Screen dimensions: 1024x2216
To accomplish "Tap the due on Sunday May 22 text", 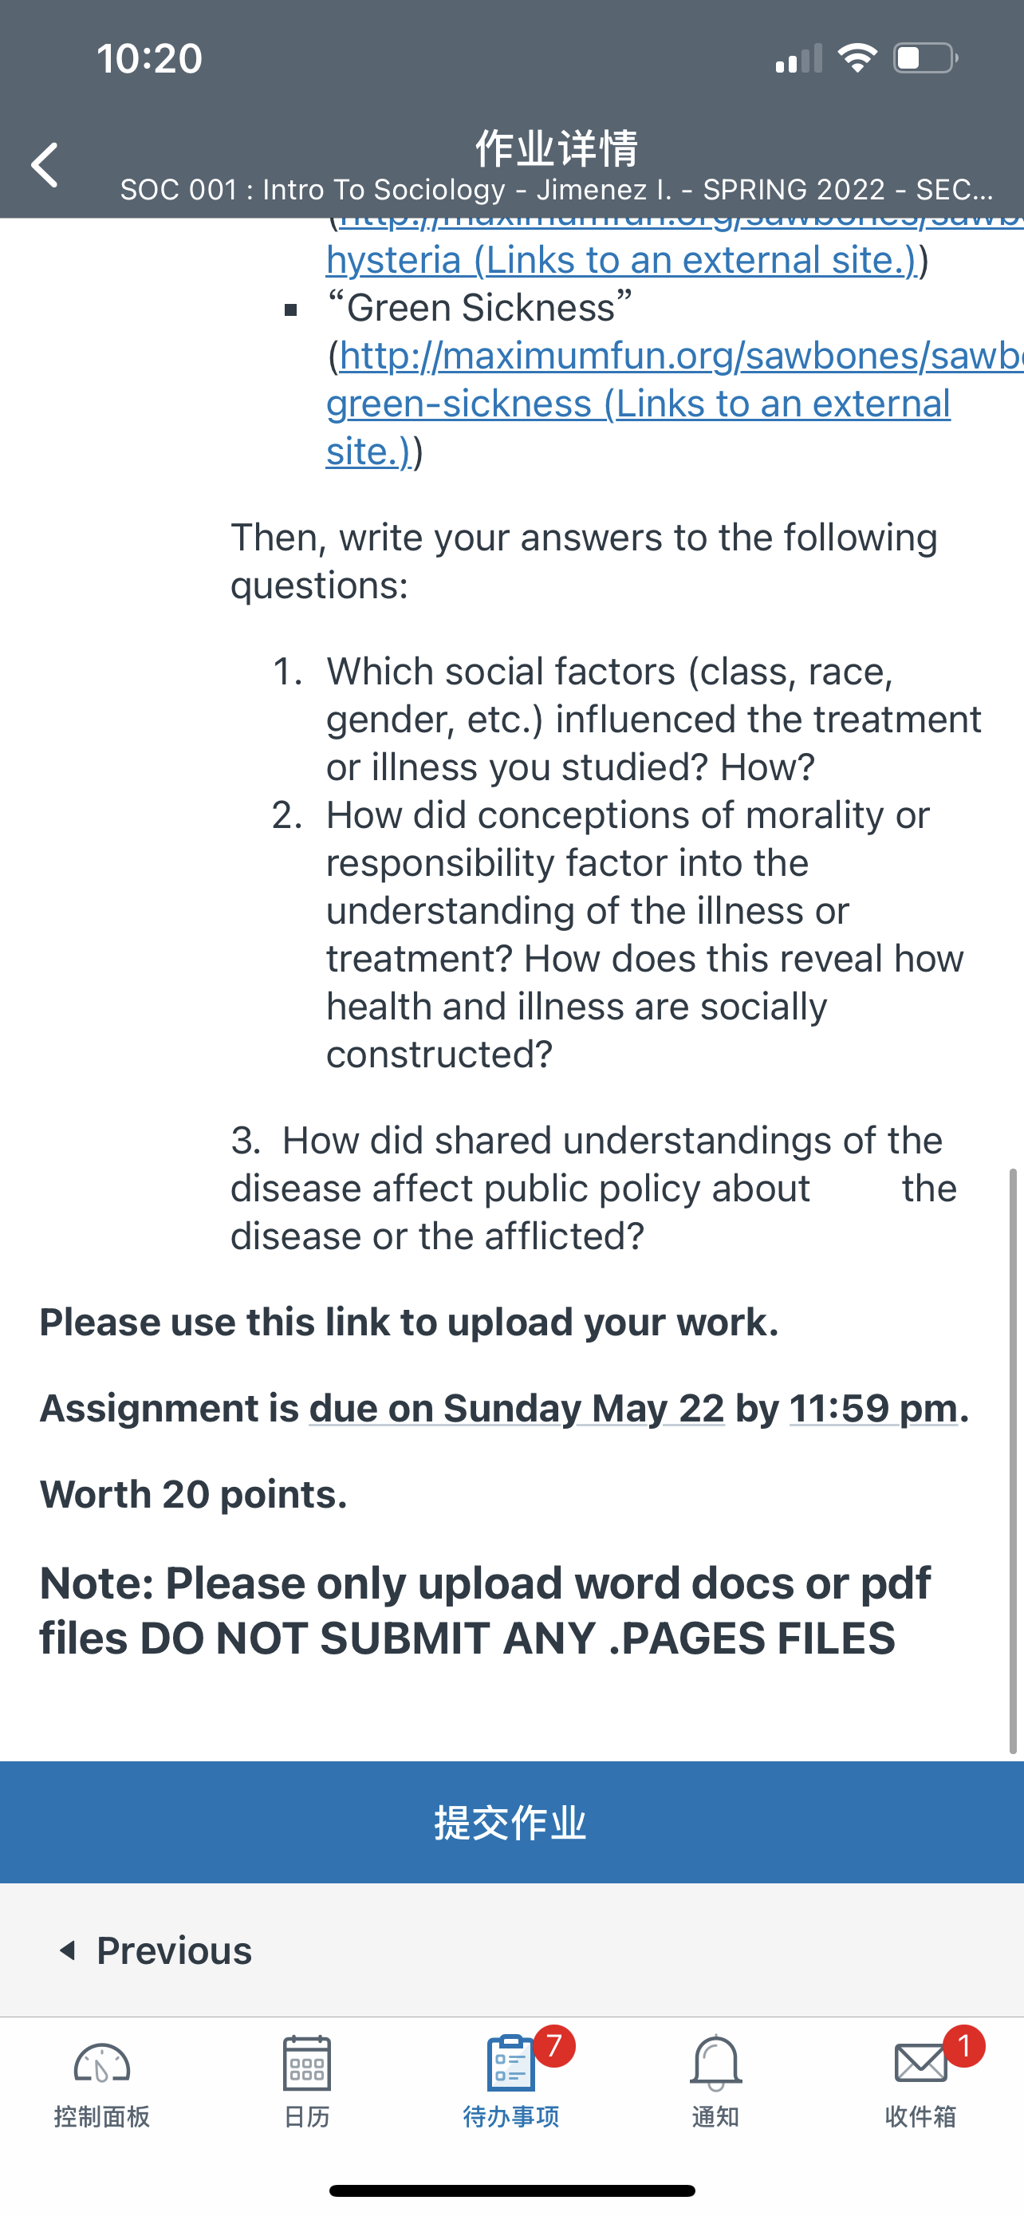I will pyautogui.click(x=517, y=1408).
